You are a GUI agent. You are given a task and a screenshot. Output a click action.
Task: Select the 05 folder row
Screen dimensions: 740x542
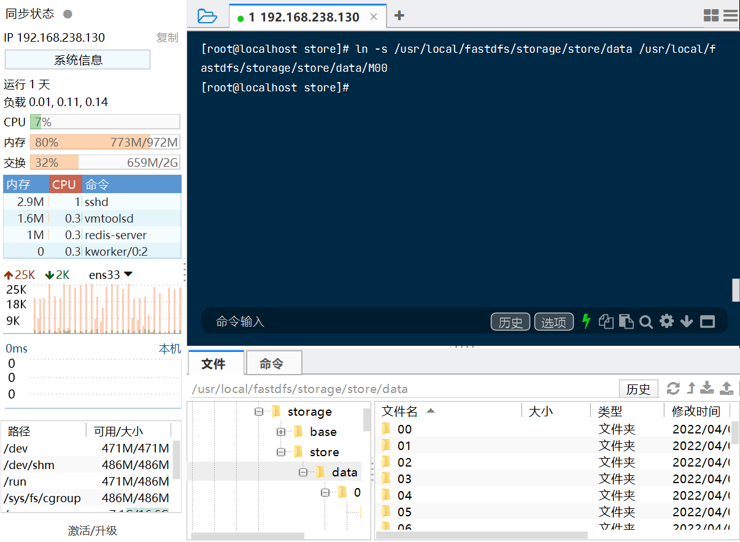click(x=553, y=511)
